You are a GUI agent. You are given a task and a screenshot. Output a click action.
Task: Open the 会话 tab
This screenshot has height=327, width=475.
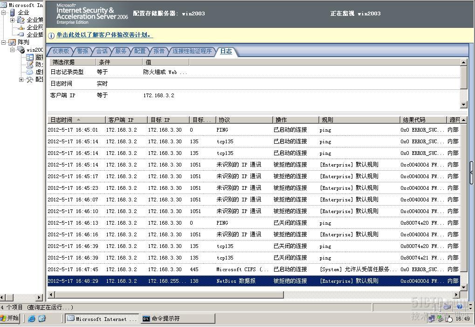point(102,51)
